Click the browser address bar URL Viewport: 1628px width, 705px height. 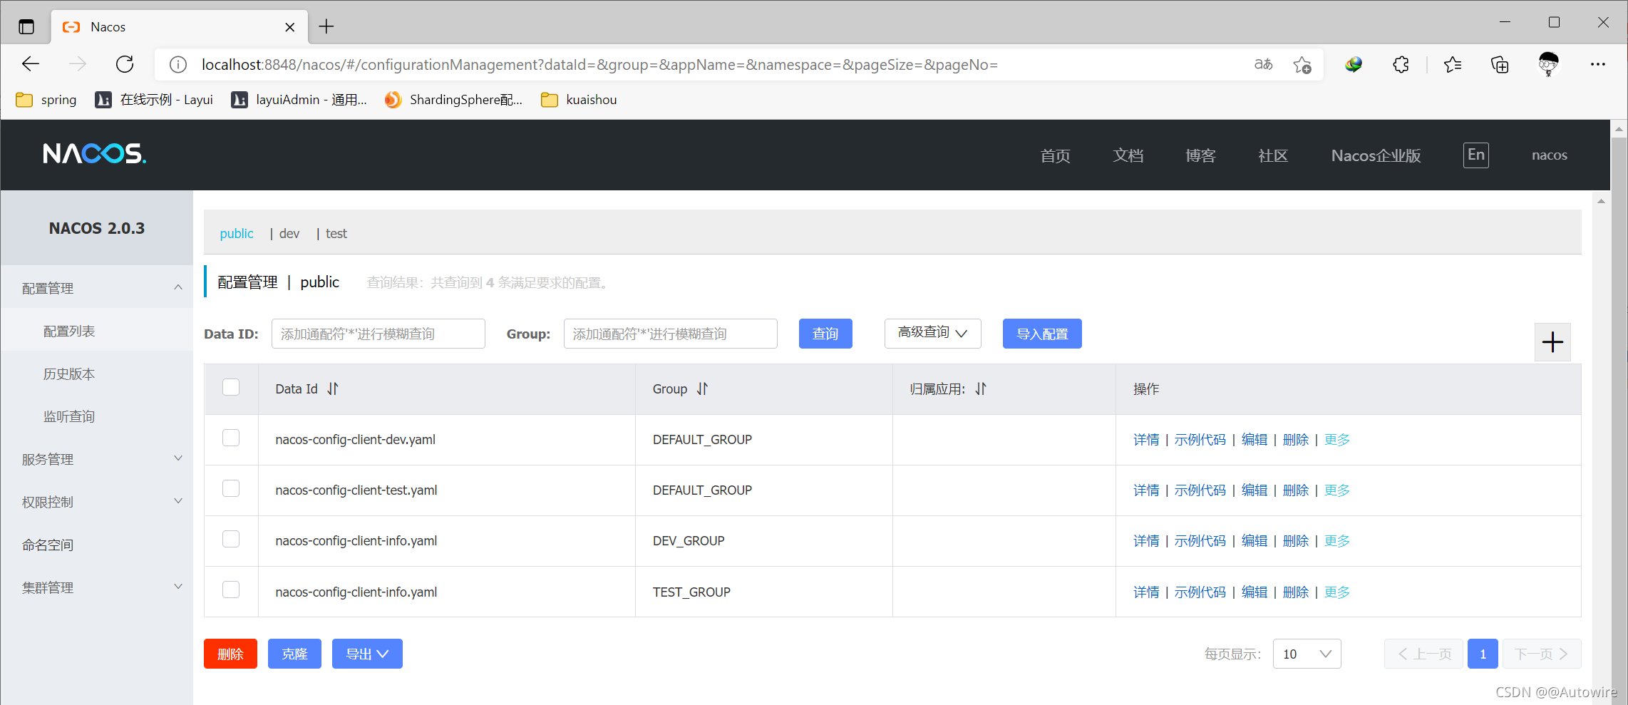point(599,65)
